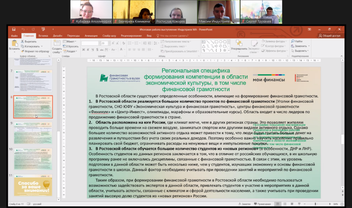Open the Раздел section dropdown
This screenshot has height=208, width=352.
coord(70,51)
